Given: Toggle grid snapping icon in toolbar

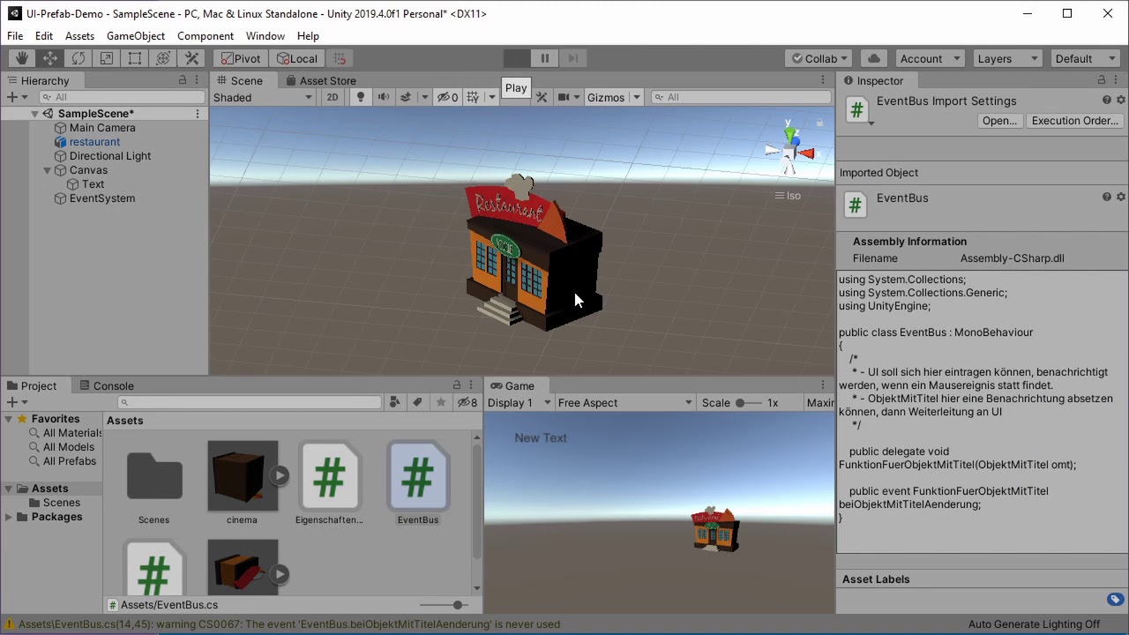Looking at the screenshot, I should coord(340,58).
